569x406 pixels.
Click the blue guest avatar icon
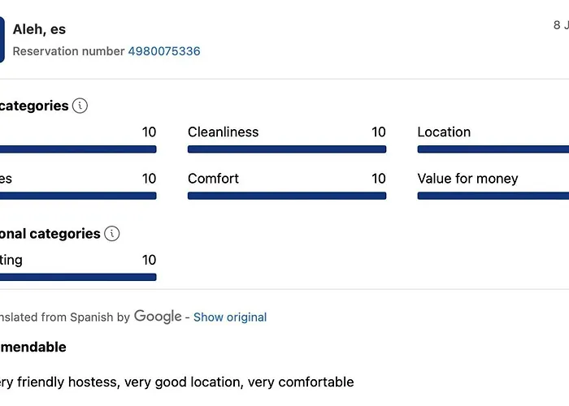pos(2,40)
